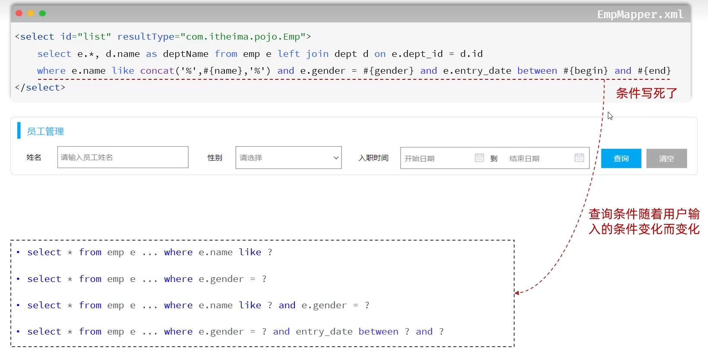Click the yellow minimize dot in code window
The image size is (708, 354).
(31, 13)
